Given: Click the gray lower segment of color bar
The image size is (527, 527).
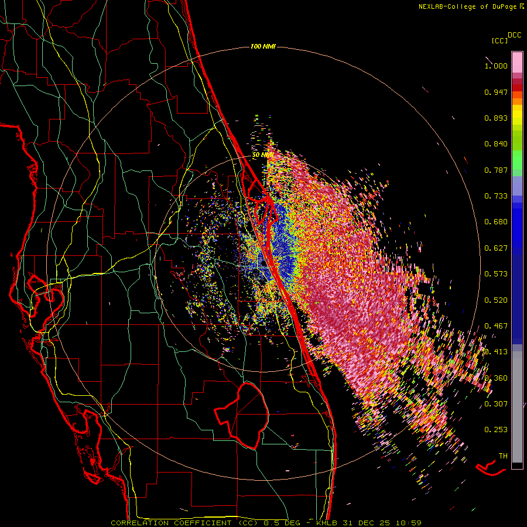Looking at the screenshot, I should pyautogui.click(x=517, y=407).
